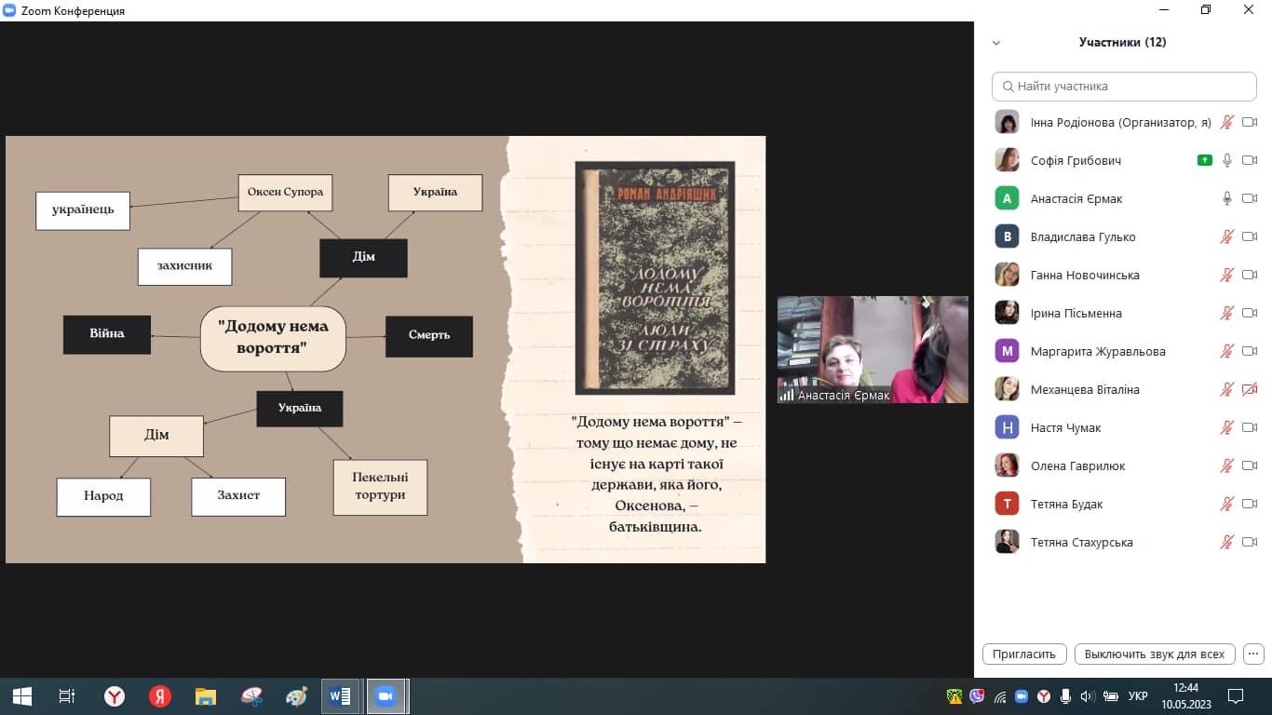Screen dimensions: 1272x715
Task: Toggle Маргарита Журавльова's muted microphone icon
Action: [x=1227, y=351]
